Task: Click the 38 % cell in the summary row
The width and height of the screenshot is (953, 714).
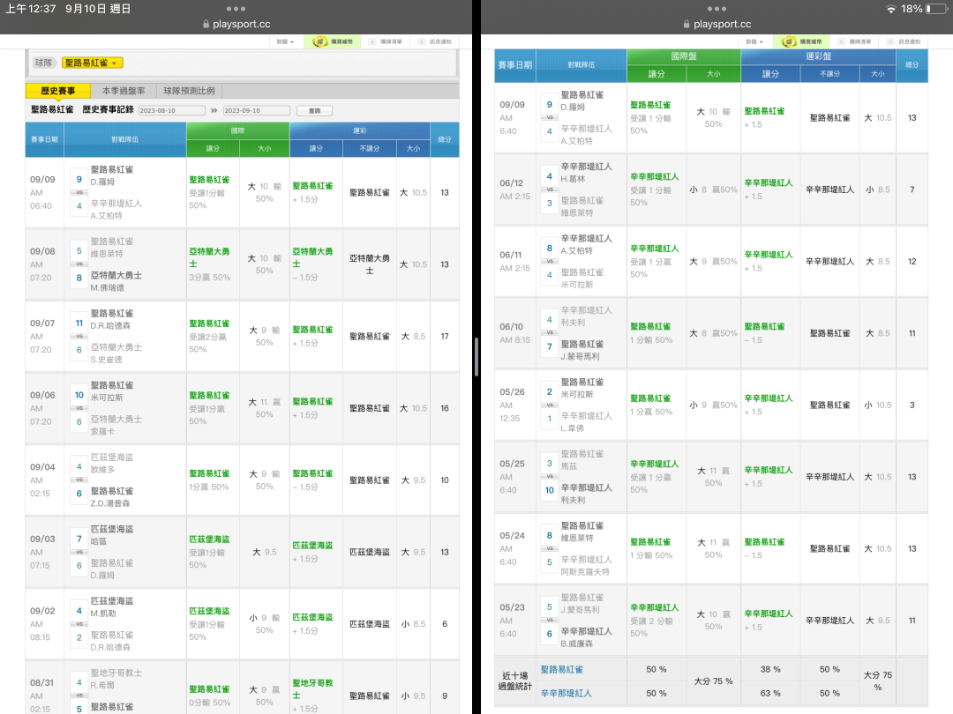Action: click(x=770, y=669)
